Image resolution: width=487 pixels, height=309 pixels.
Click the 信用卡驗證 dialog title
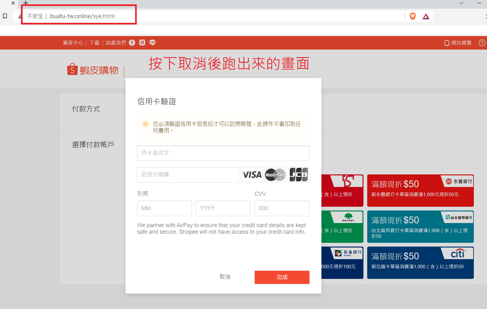(157, 102)
